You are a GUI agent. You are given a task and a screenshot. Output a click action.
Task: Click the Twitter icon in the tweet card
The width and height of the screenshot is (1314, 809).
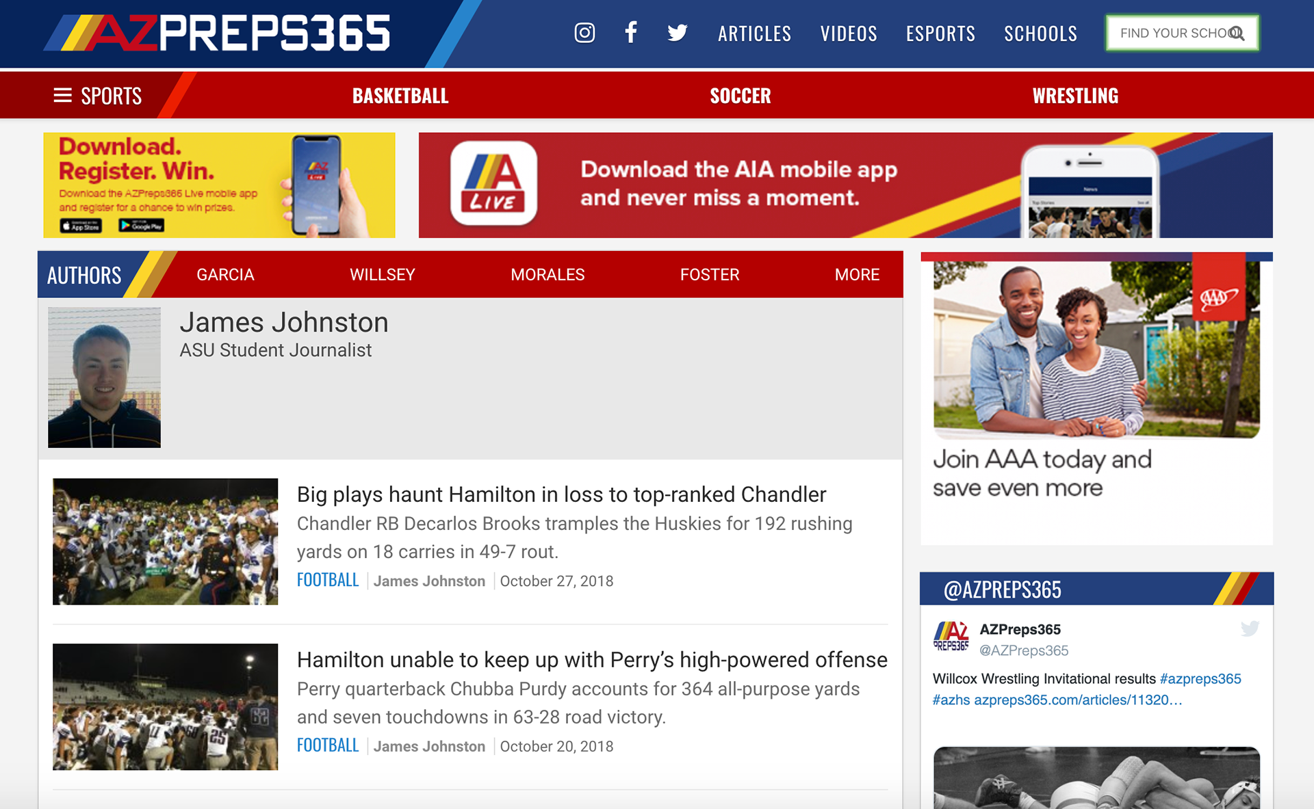[1250, 628]
